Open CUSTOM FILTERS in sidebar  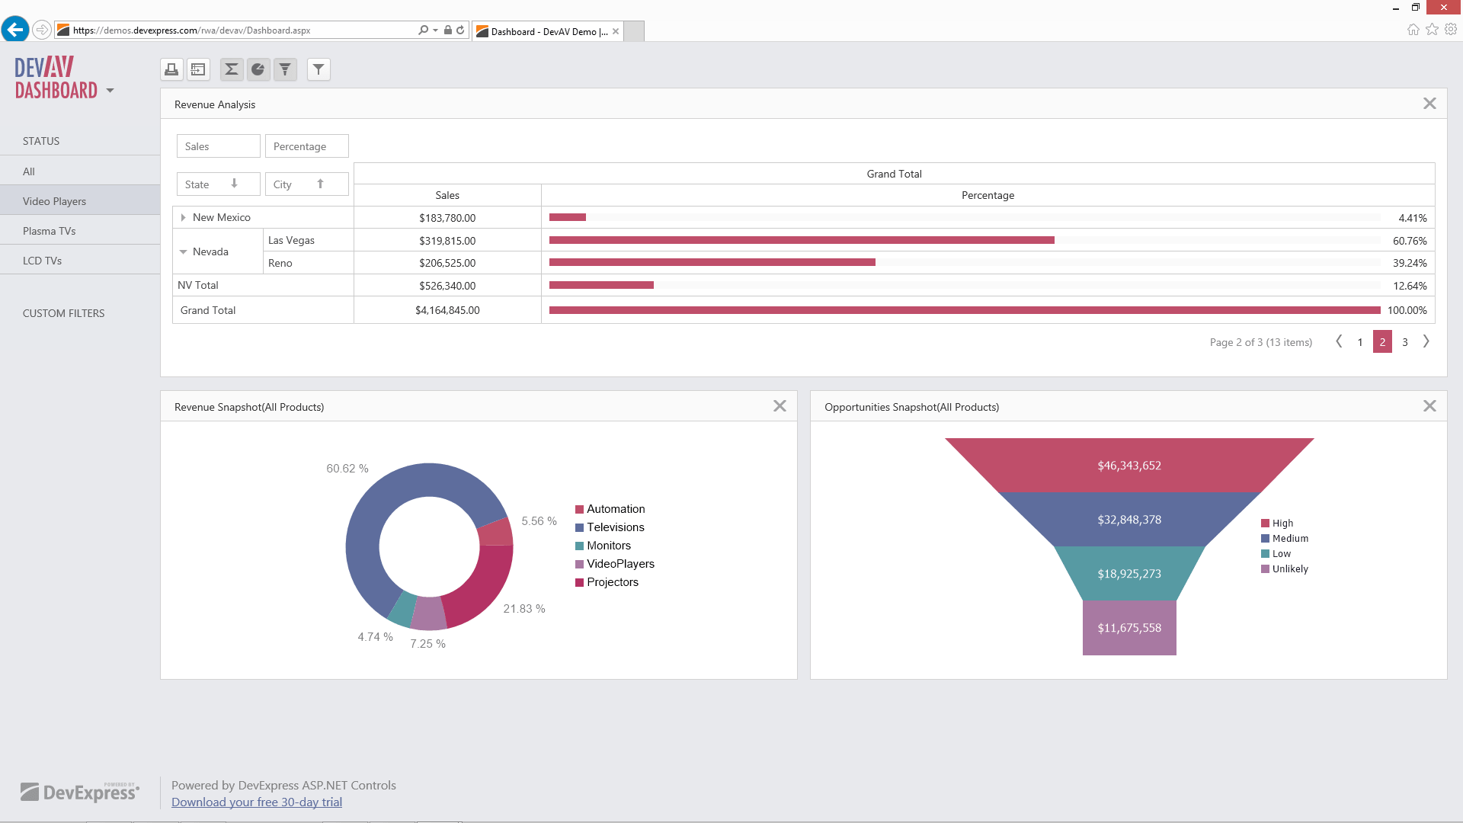coord(63,313)
